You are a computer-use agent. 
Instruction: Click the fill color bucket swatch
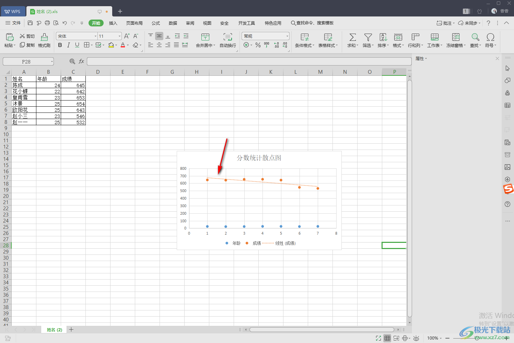point(111,45)
